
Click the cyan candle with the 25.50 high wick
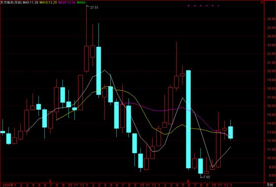click(99, 71)
